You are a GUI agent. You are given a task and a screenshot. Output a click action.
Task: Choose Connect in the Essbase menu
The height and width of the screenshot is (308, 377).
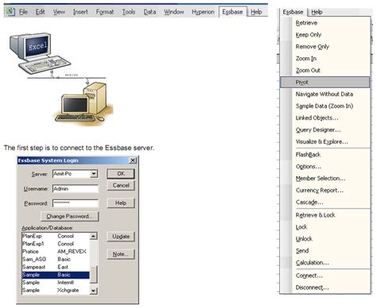click(325, 275)
